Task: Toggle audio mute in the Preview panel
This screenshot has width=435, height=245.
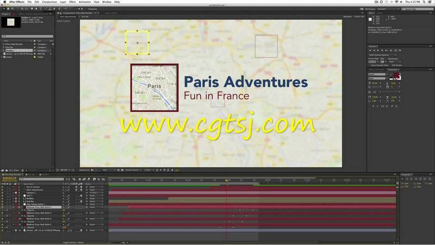Action: pos(391,50)
